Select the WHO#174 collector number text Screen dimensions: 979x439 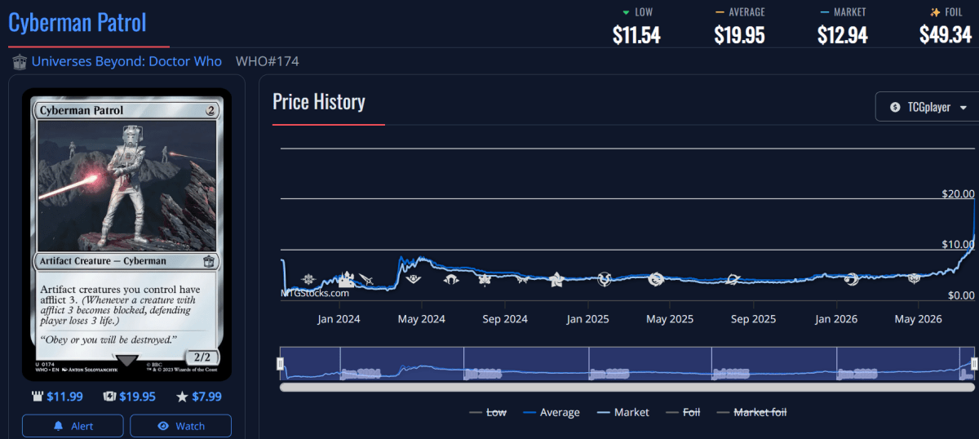click(267, 61)
